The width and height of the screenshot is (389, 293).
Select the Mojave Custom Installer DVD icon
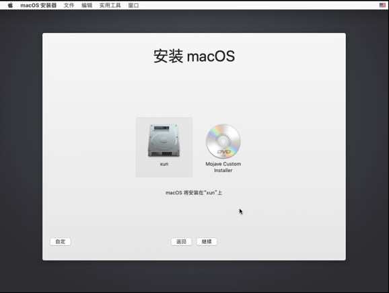[x=223, y=141]
